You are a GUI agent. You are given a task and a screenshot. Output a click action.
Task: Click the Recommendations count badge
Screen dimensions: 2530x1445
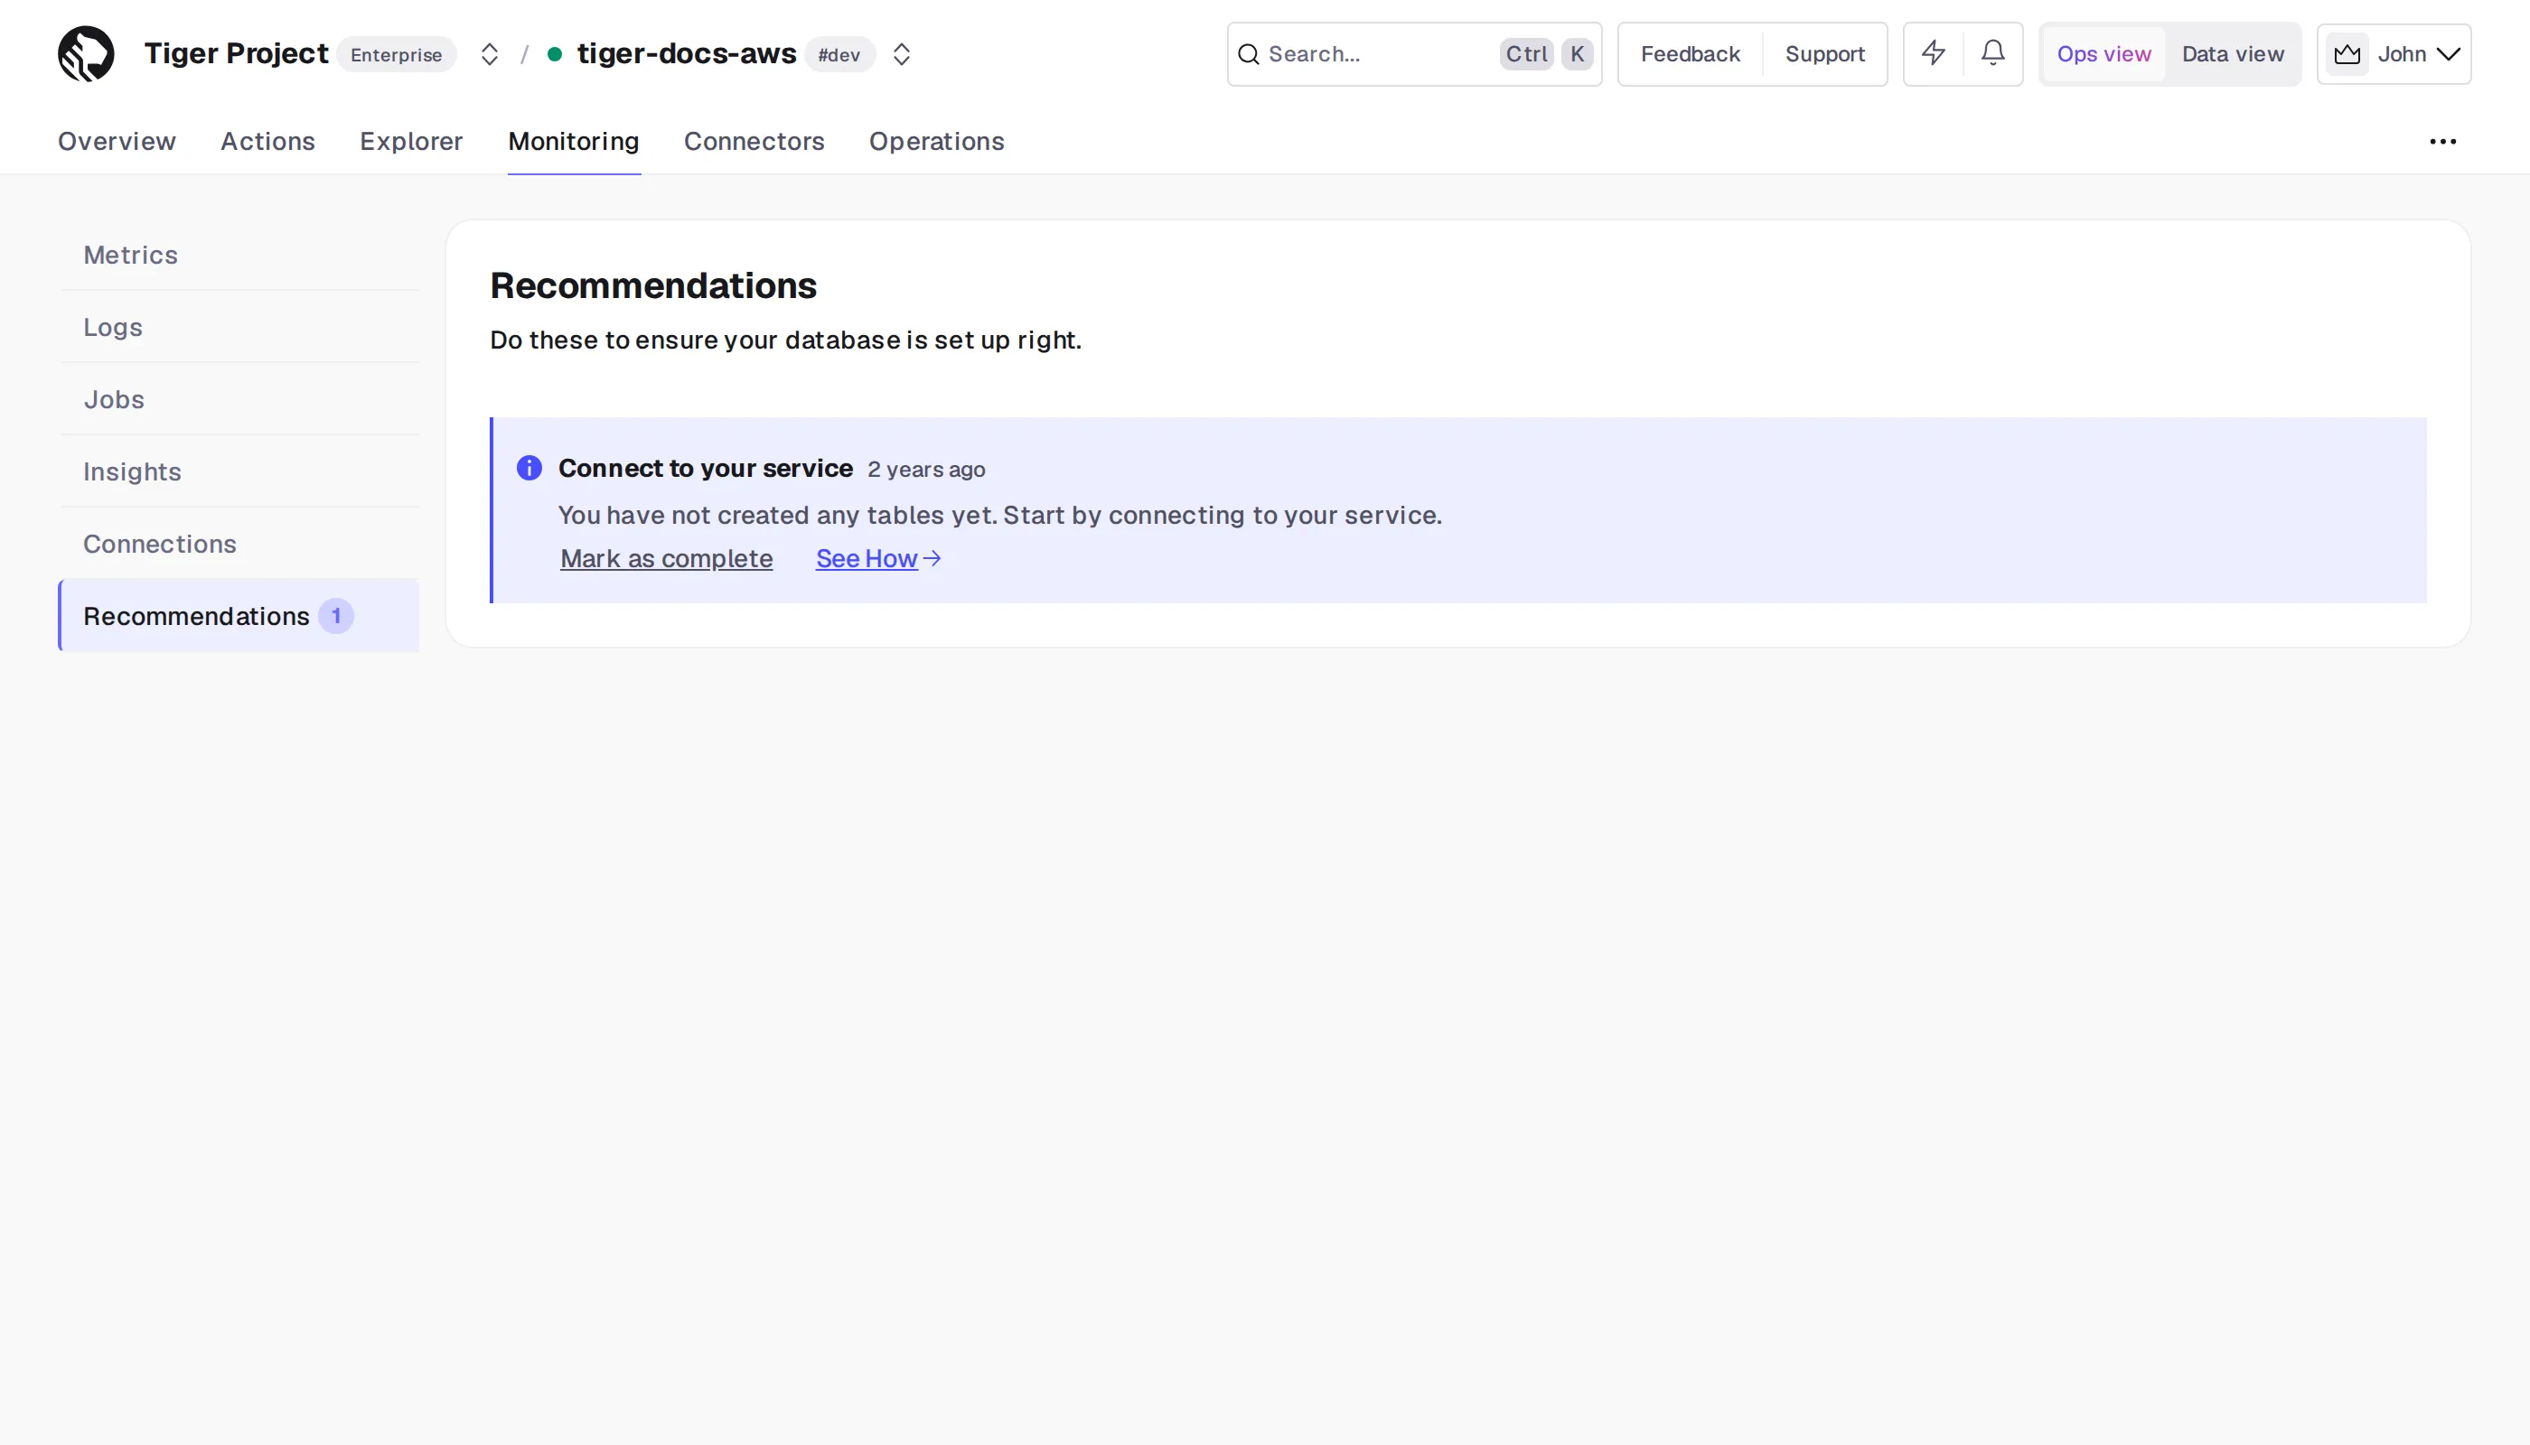tap(337, 616)
